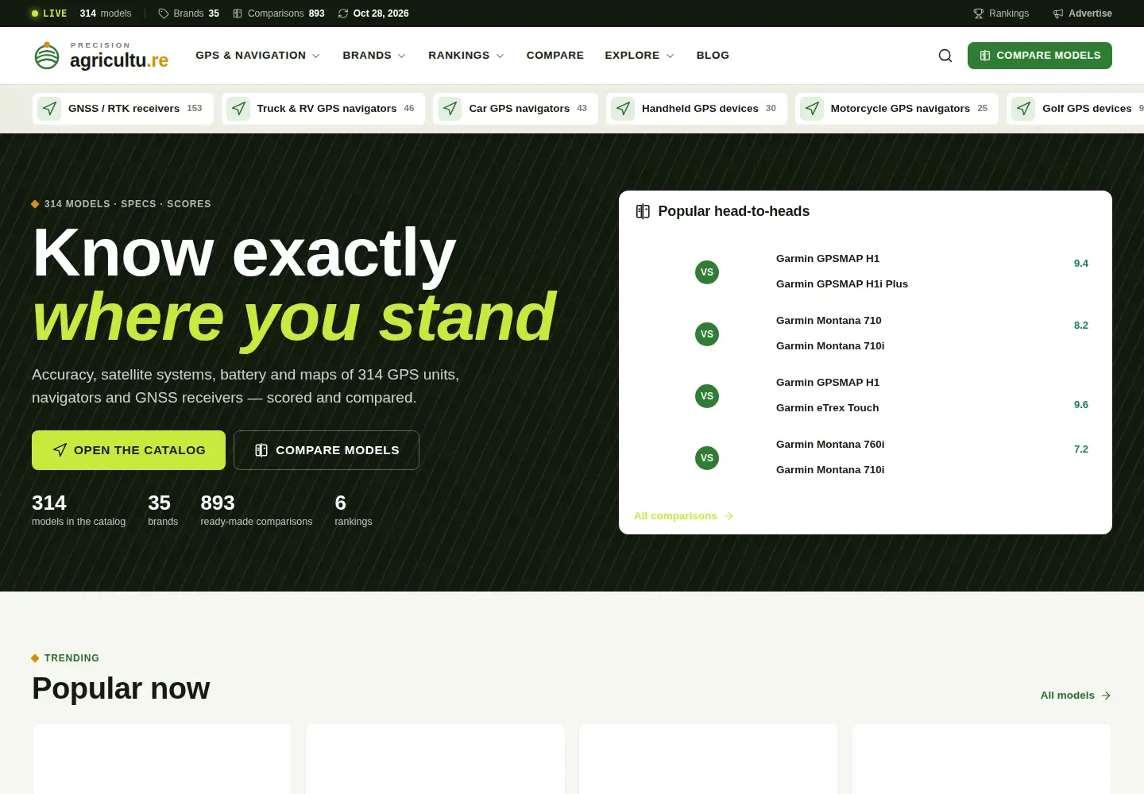The width and height of the screenshot is (1144, 794).
Task: Click VS badge for GPSMAP H1 vs eTrex Touch
Action: point(707,396)
